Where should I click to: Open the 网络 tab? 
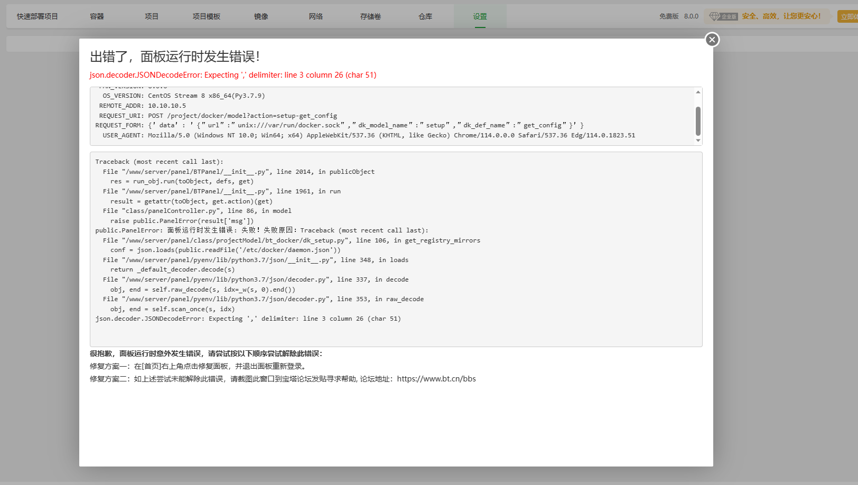pos(316,16)
